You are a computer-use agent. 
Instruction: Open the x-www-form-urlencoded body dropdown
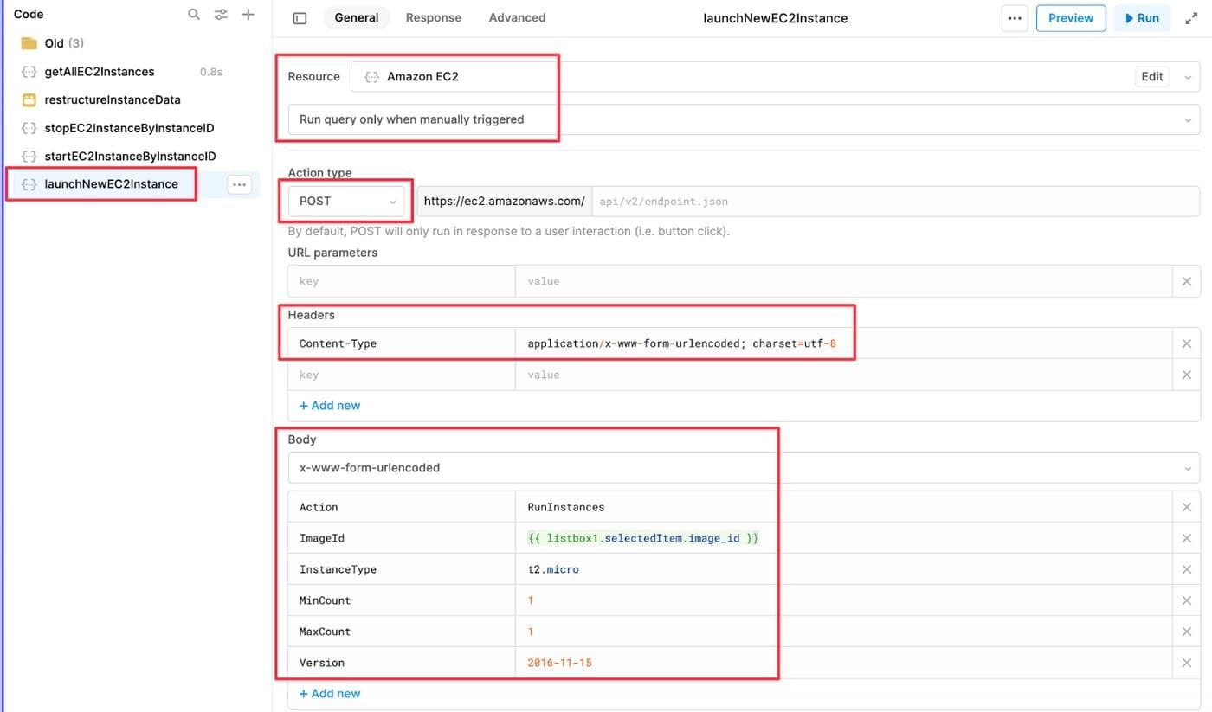[1189, 467]
